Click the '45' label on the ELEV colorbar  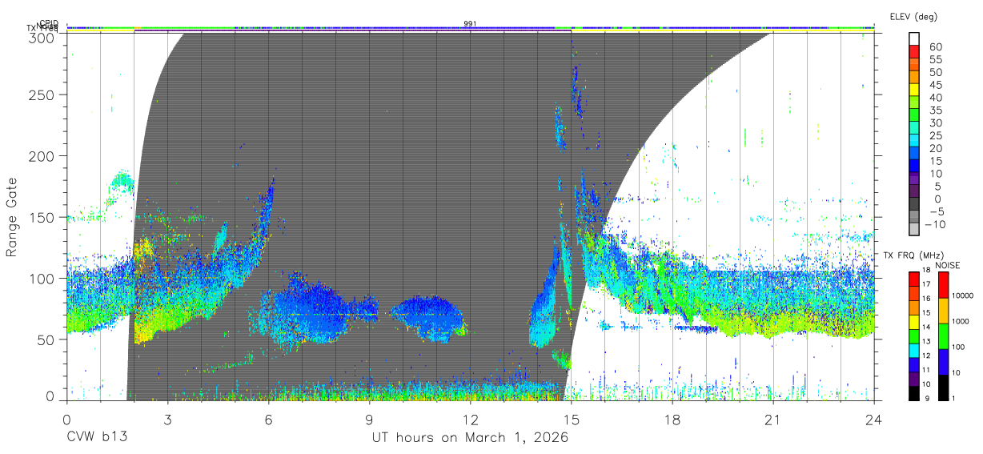coord(935,85)
